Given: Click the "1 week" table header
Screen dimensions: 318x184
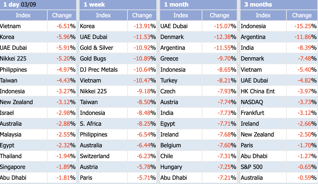Looking at the screenshot, I should pos(90,5).
